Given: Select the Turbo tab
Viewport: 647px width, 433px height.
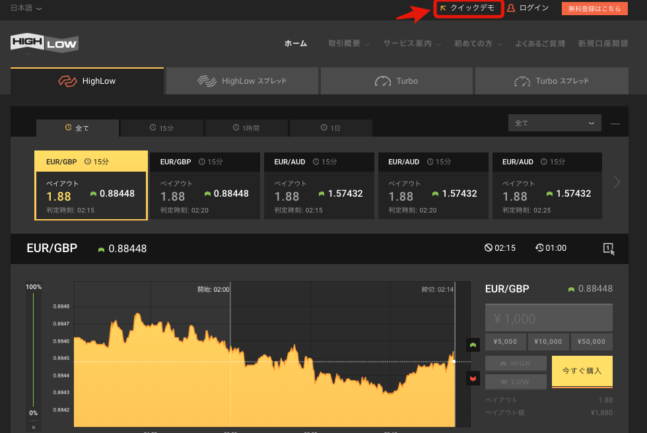Looking at the screenshot, I should click(x=397, y=81).
